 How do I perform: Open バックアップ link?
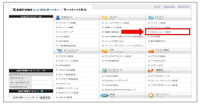click(x=66, y=32)
